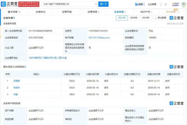Clear the search box with the X icon
The image size is (187, 125).
tap(96, 4)
